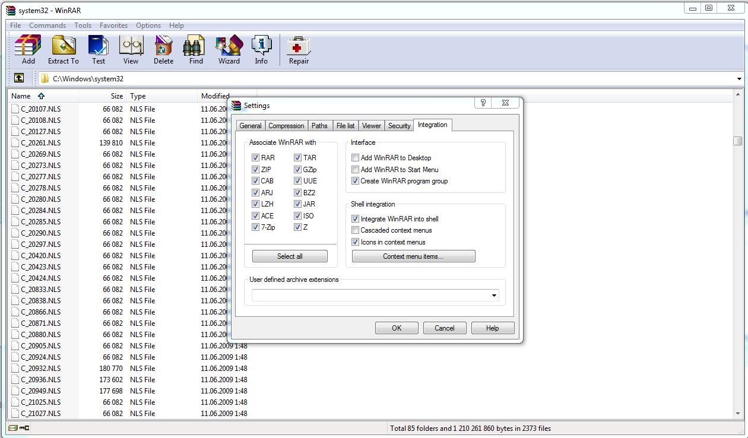Open the Tools menu

click(83, 26)
